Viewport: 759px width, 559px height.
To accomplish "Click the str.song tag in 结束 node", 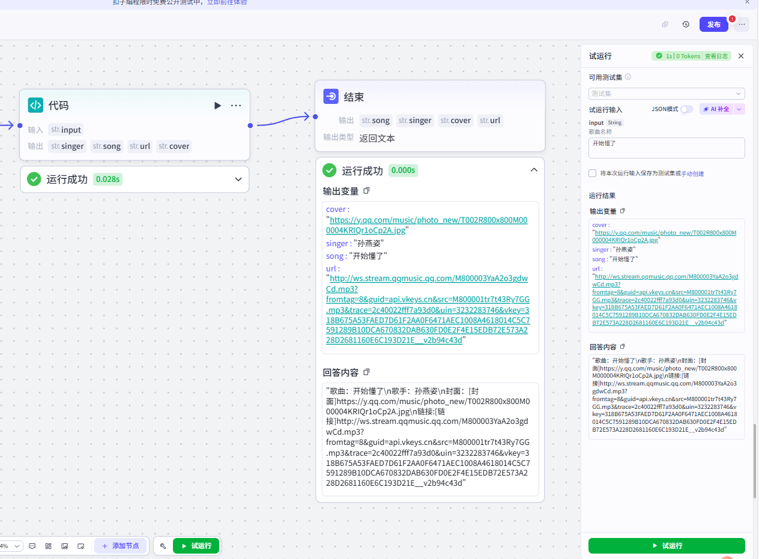I will 376,120.
